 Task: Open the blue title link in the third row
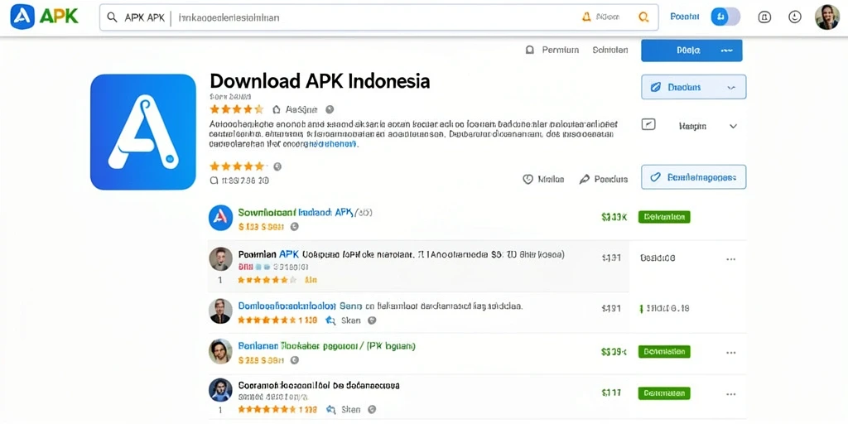click(287, 306)
